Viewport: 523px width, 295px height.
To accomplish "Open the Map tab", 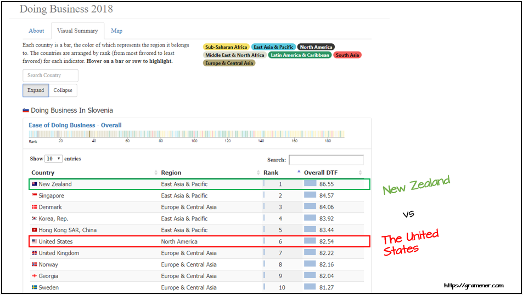I will point(116,31).
